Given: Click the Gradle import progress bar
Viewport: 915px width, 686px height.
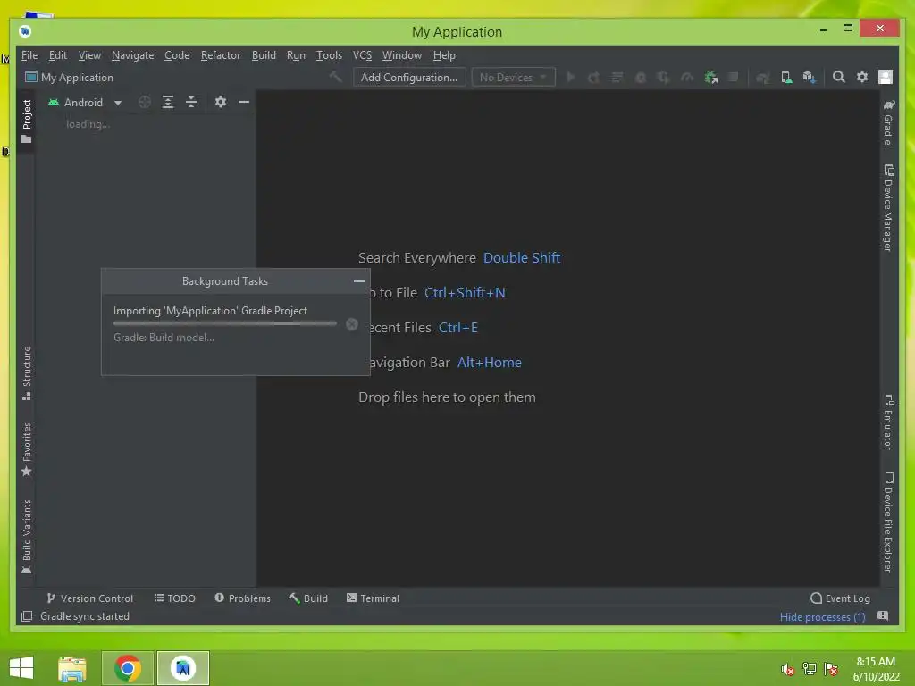Looking at the screenshot, I should coord(224,323).
